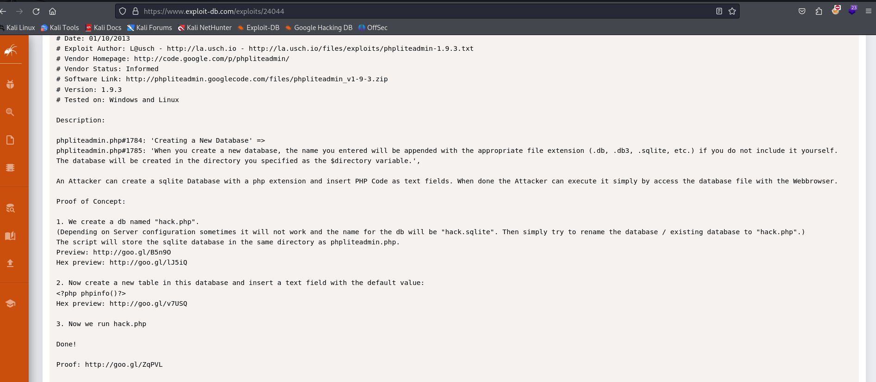
Task: Open the Save to Pocket button
Action: [x=802, y=11]
